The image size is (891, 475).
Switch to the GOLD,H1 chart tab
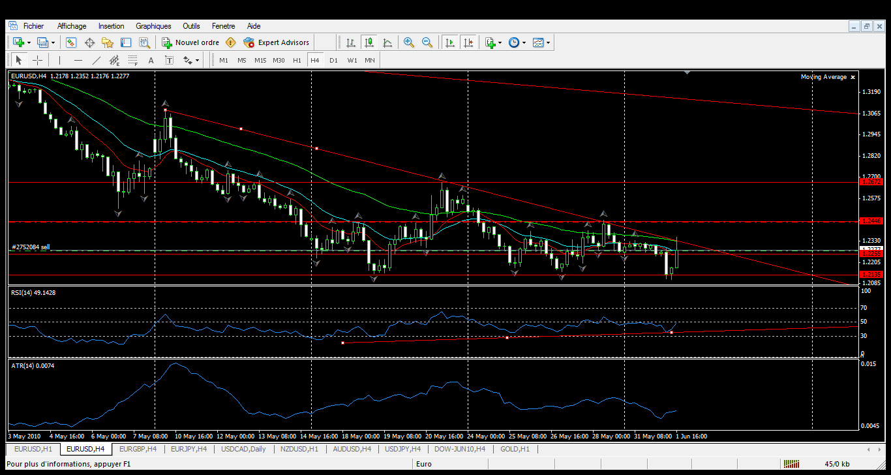pyautogui.click(x=515, y=449)
